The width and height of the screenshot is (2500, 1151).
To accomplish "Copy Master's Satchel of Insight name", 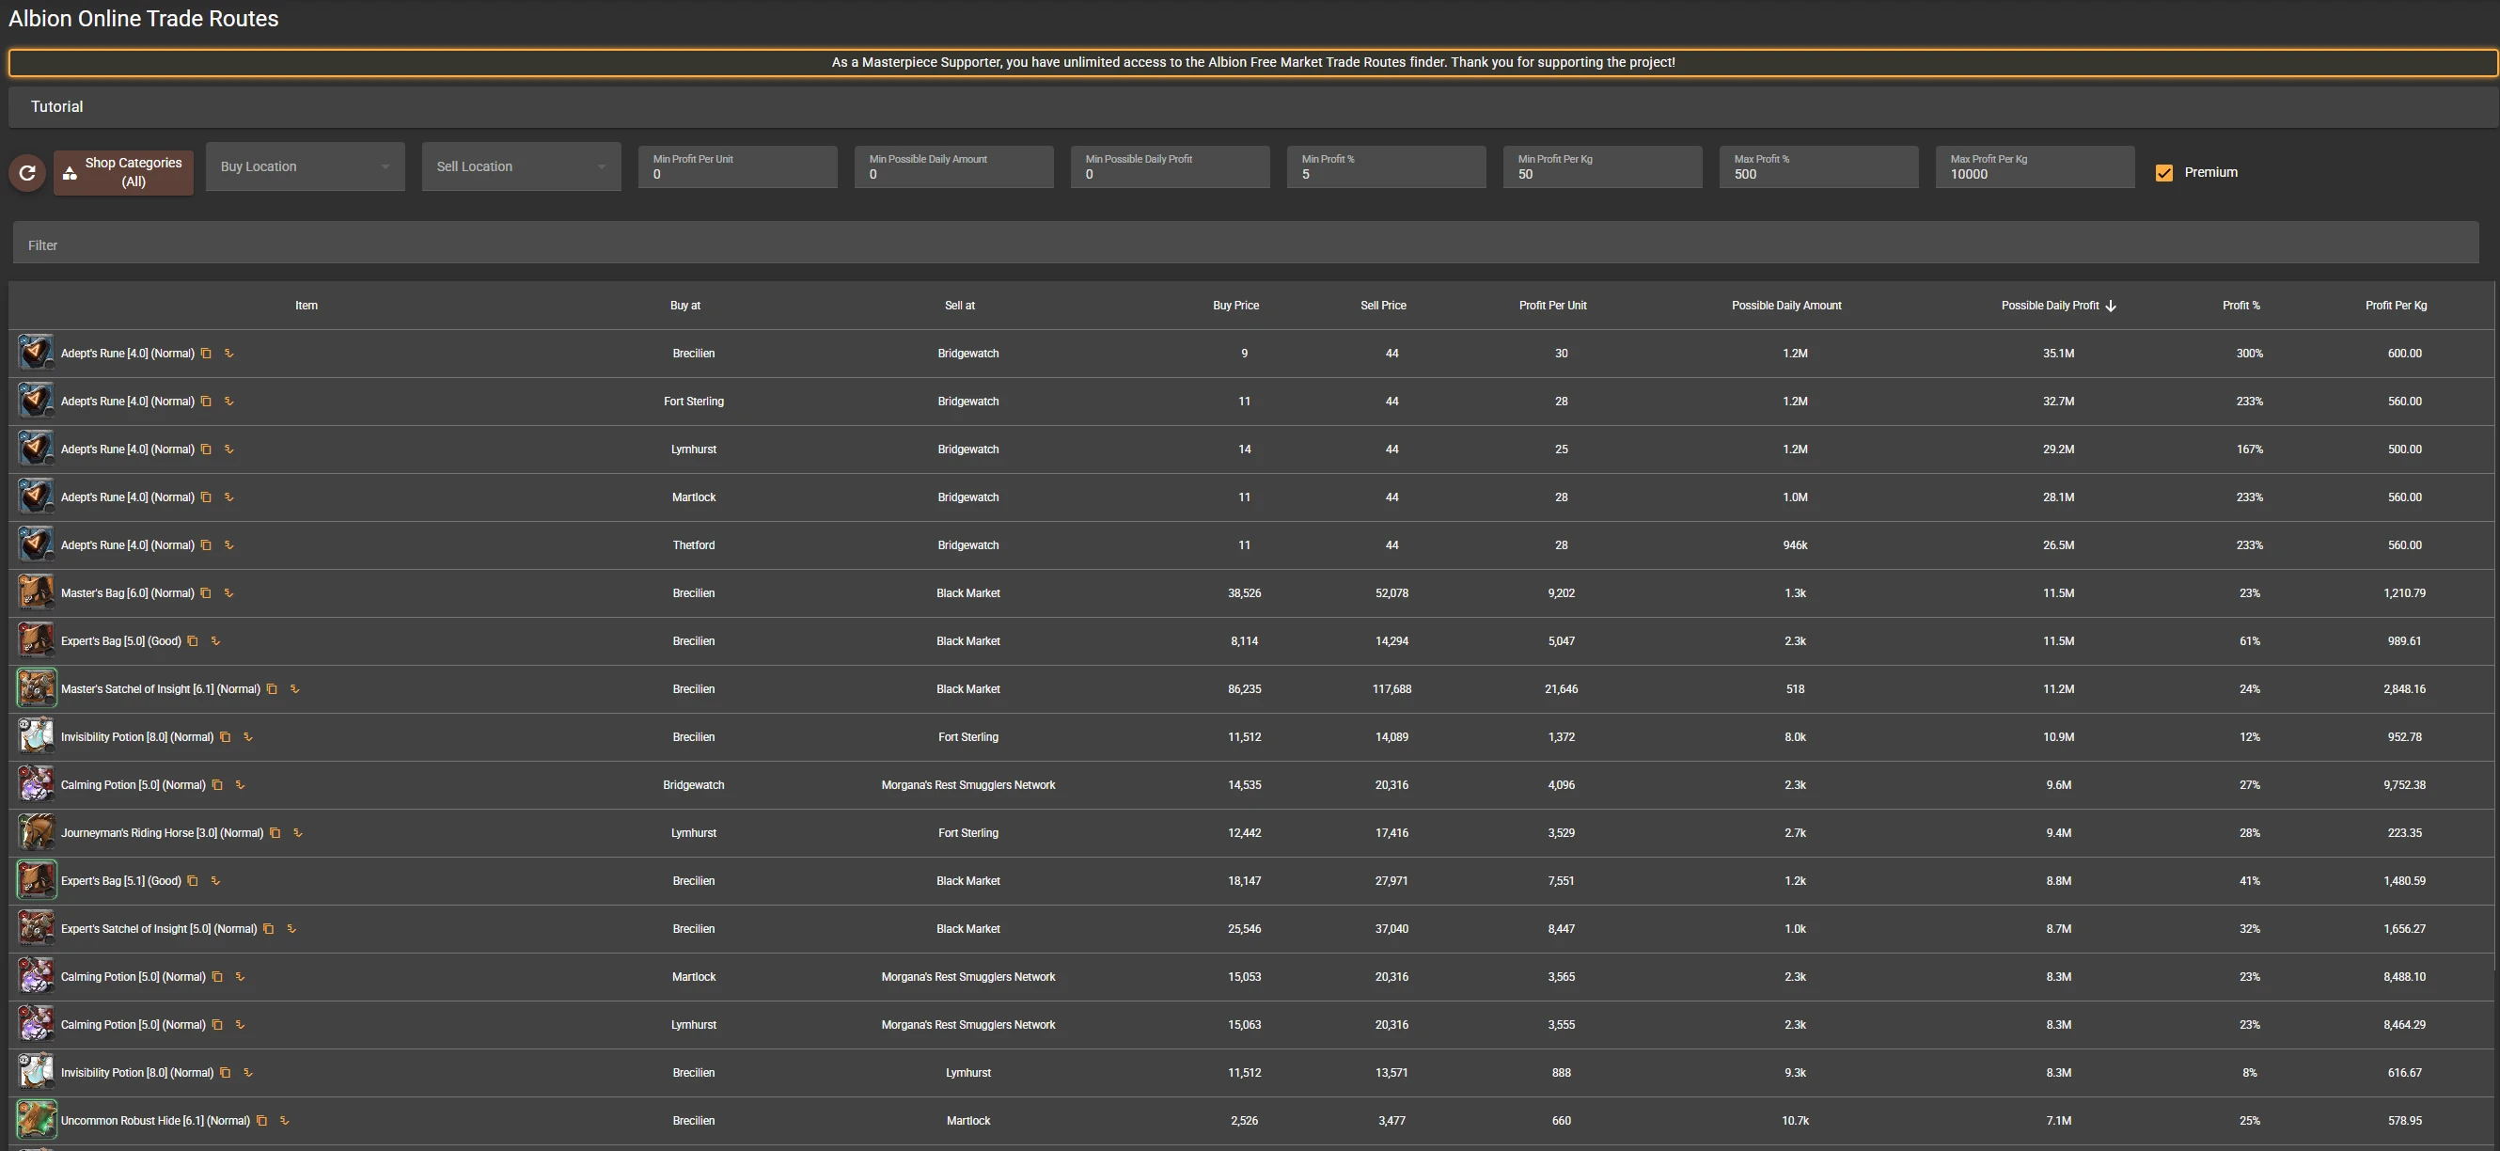I will click(x=272, y=689).
